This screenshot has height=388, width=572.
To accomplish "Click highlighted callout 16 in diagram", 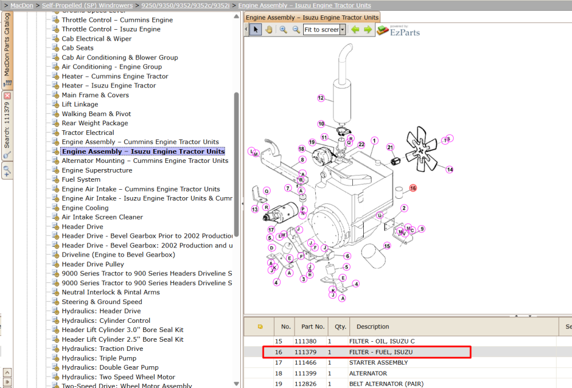I will tap(412, 188).
